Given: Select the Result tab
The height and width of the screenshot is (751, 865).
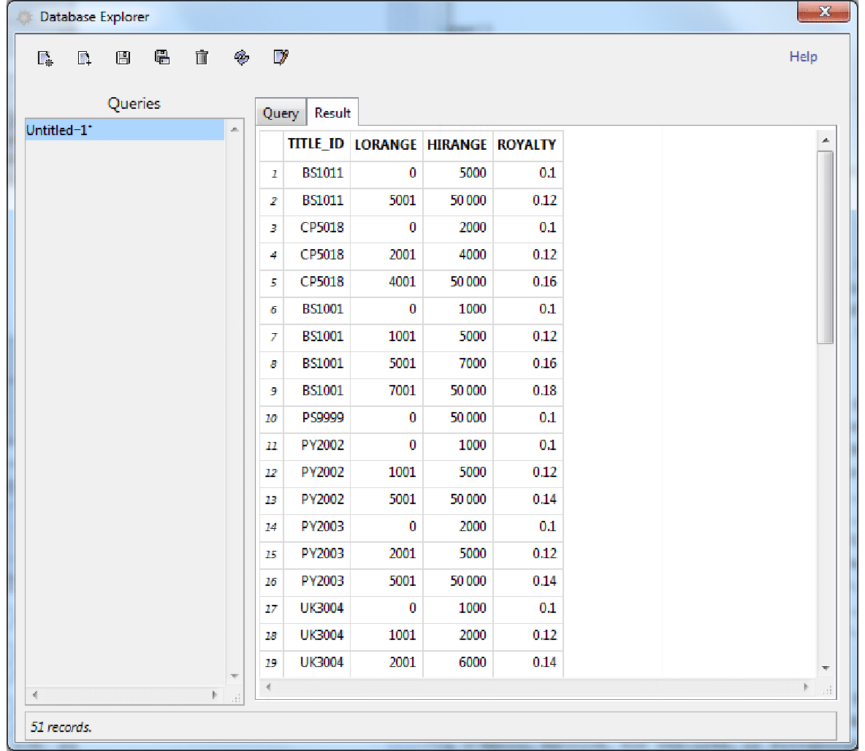Looking at the screenshot, I should [332, 113].
